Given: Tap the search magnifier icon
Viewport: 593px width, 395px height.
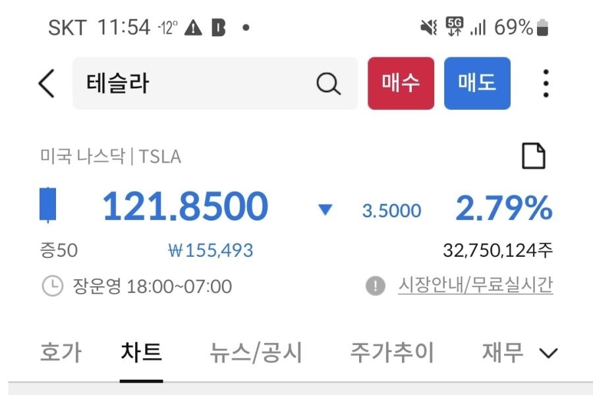Looking at the screenshot, I should click(x=328, y=84).
